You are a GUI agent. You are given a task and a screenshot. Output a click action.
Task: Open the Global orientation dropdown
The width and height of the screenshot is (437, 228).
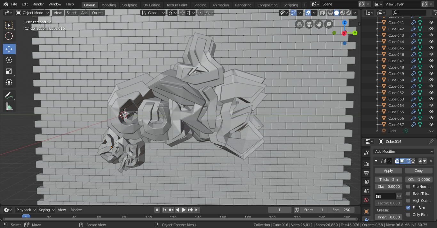[x=153, y=13]
